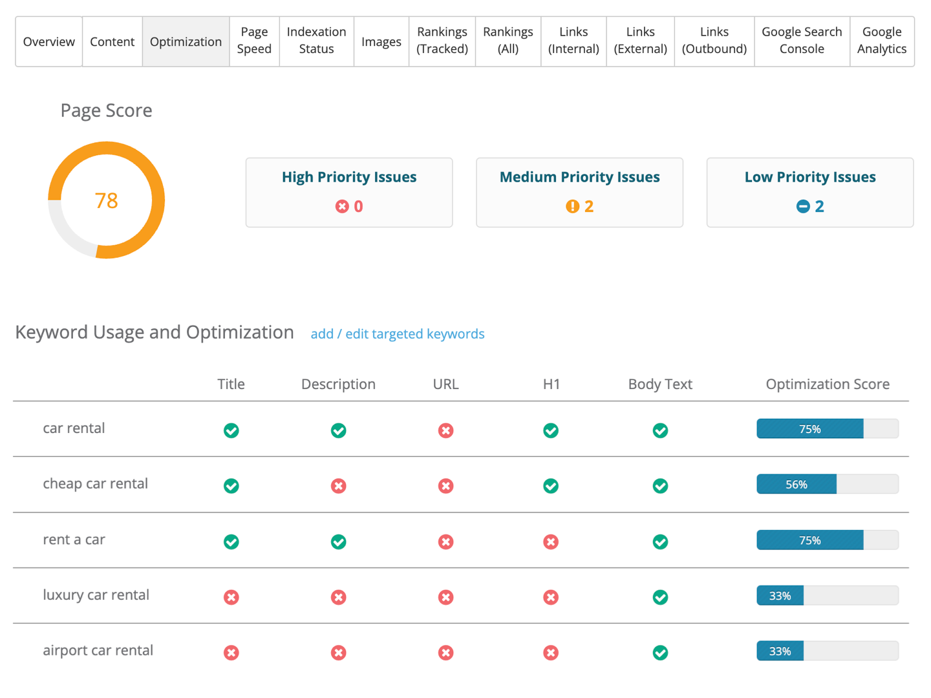Select the 'luxury car rental' keyword
Image resolution: width=931 pixels, height=698 pixels.
click(x=96, y=595)
